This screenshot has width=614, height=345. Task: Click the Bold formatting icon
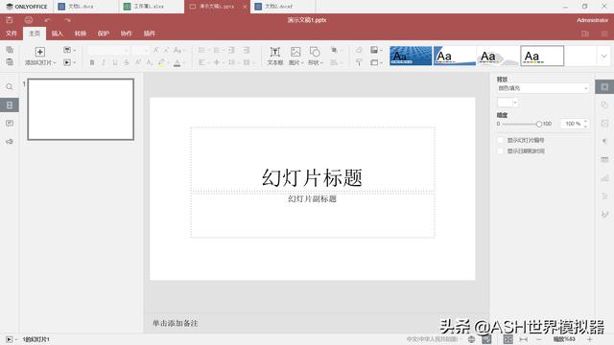pos(92,62)
